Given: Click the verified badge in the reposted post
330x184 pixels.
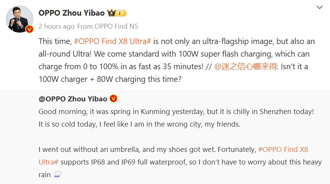Looking at the screenshot, I should tap(113, 99).
